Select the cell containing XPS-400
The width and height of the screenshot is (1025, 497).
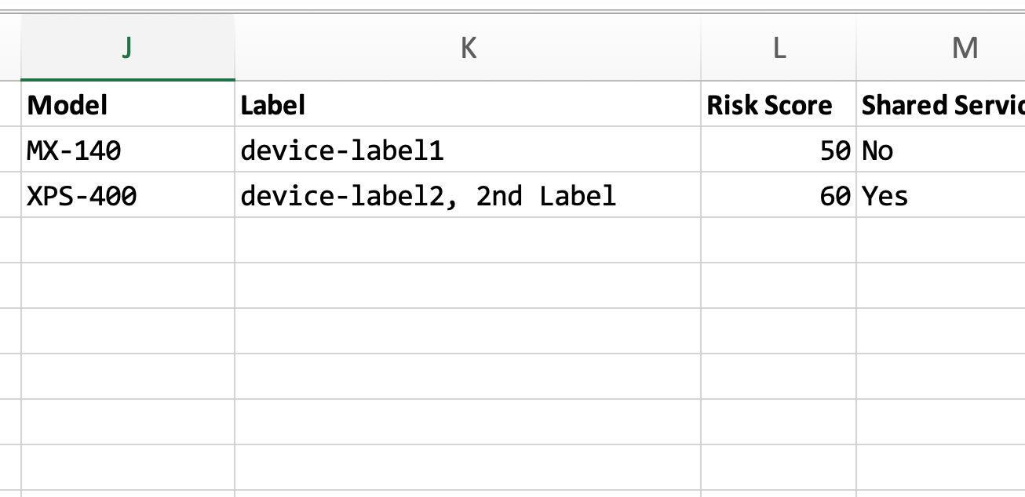pyautogui.click(x=127, y=195)
